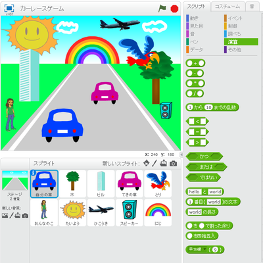Switch to 音 tab
Viewport: 263px width, 263px height.
[252, 7]
